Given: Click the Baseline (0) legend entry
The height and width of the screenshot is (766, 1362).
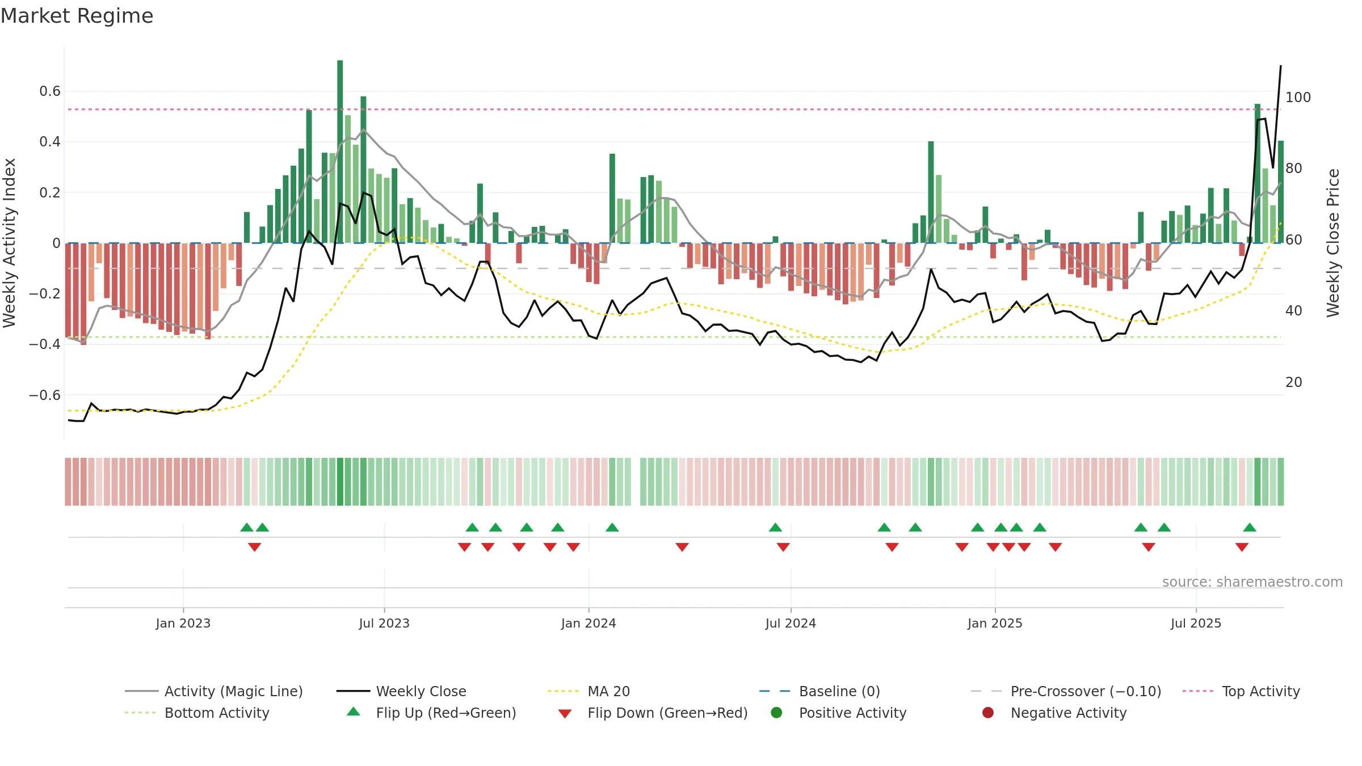Looking at the screenshot, I should click(x=819, y=691).
